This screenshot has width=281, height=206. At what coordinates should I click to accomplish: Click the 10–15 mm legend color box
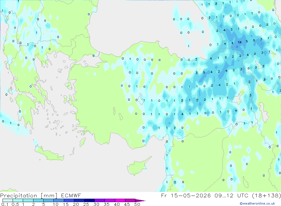[59, 200]
